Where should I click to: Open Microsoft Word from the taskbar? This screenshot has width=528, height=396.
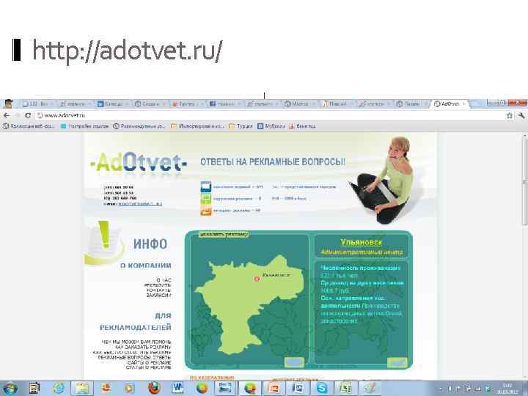click(x=177, y=389)
